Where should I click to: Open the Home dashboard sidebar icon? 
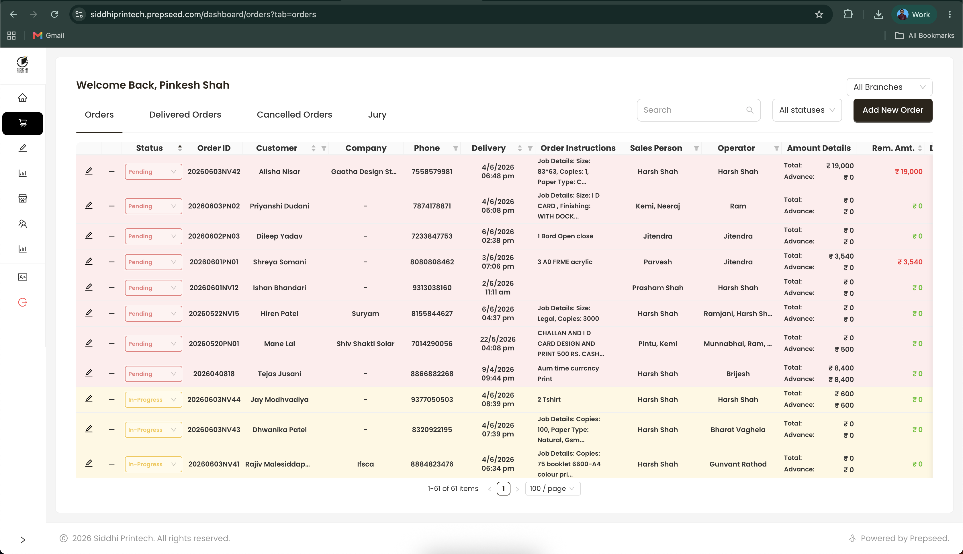[x=22, y=98]
